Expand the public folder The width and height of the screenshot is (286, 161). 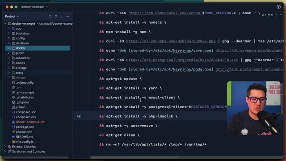pos(9,53)
